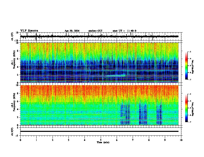Click the ch.2 blue dropout near minute 6.5
This screenshot has height=157, width=204.
point(125,113)
